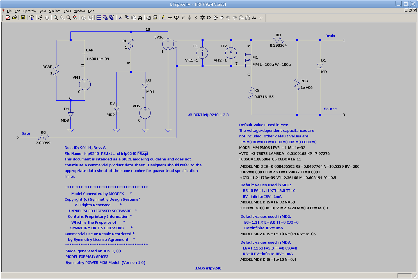This screenshot has width=418, height=279.
Task: Open the View menu
Action: [43, 11]
